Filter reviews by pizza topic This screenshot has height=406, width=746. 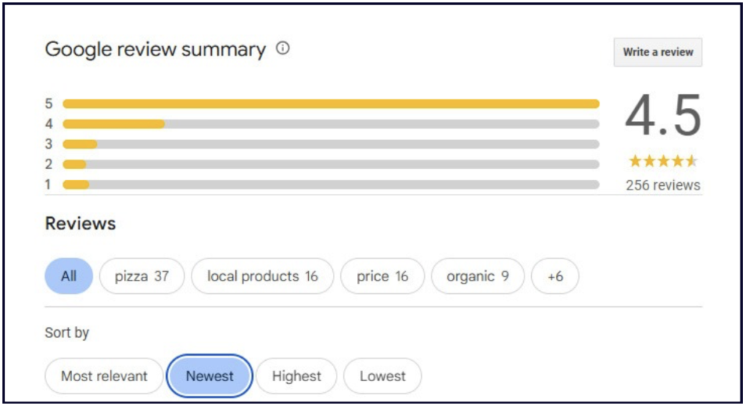tap(141, 276)
